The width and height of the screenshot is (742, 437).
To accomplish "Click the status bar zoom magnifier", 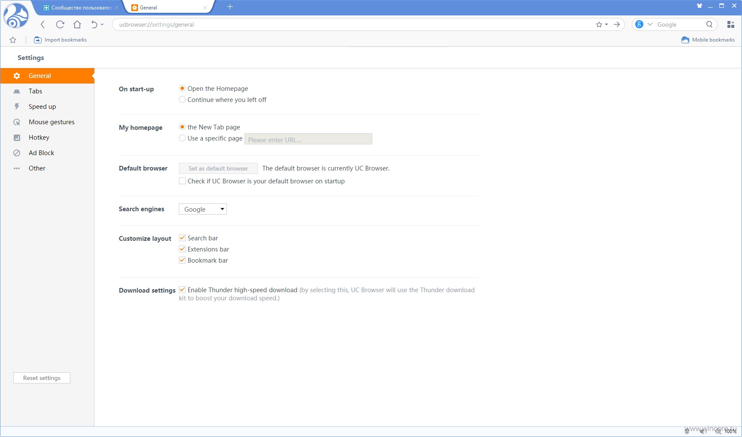I will (x=718, y=431).
